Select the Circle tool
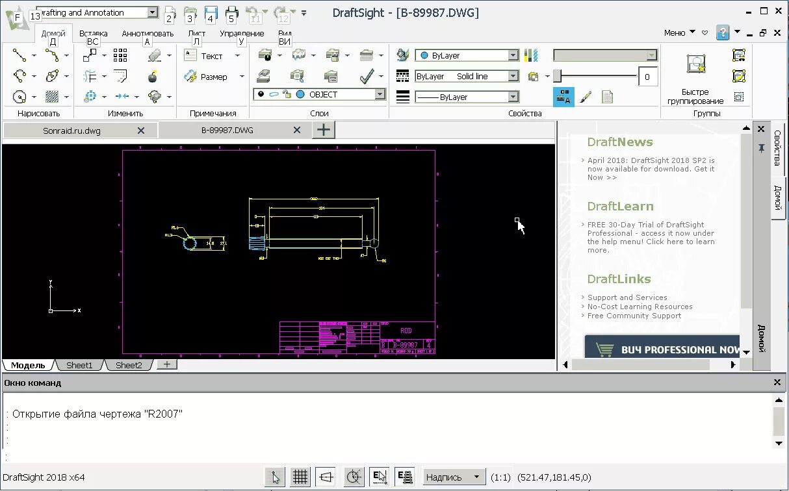 pos(19,97)
